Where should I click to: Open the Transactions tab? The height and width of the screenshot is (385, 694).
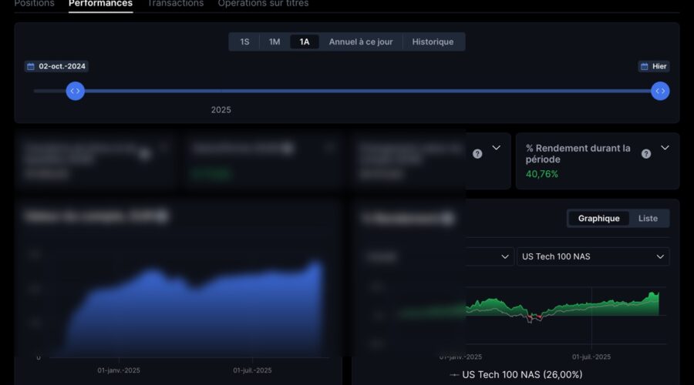pyautogui.click(x=175, y=4)
